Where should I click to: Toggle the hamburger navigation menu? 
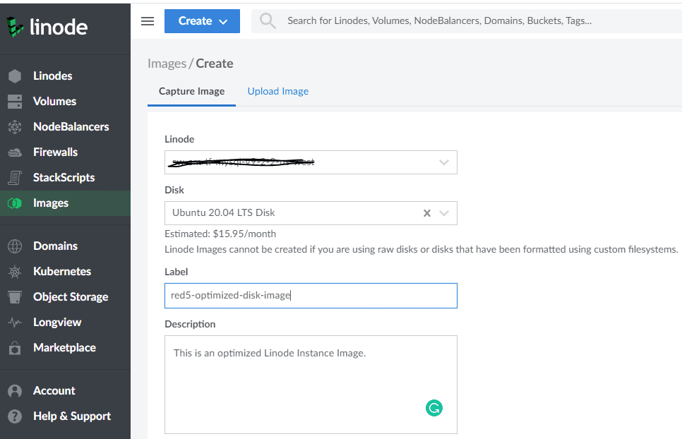pos(148,21)
